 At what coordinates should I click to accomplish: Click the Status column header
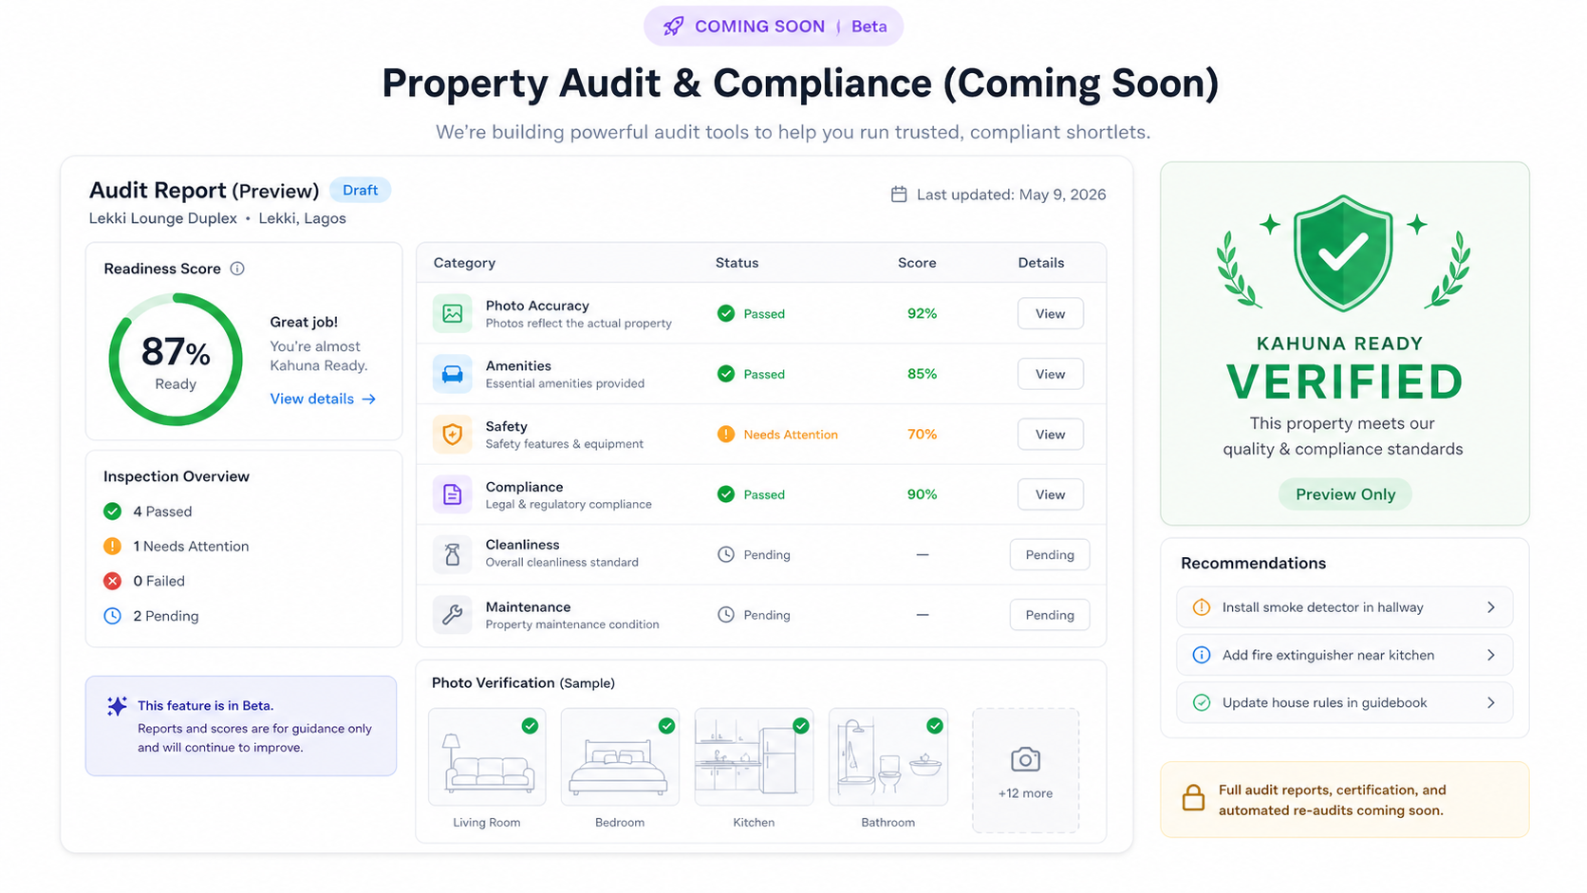[737, 263]
